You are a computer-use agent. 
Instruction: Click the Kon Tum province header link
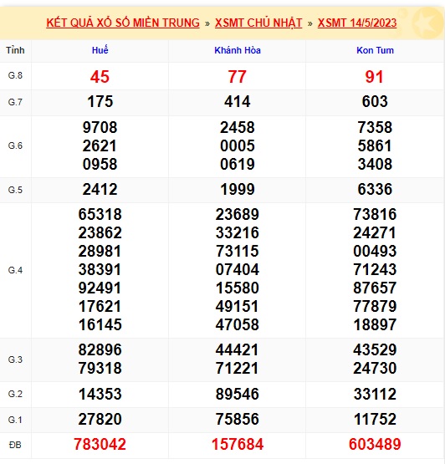coord(375,50)
